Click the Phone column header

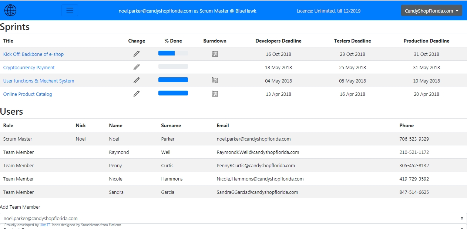tap(407, 125)
